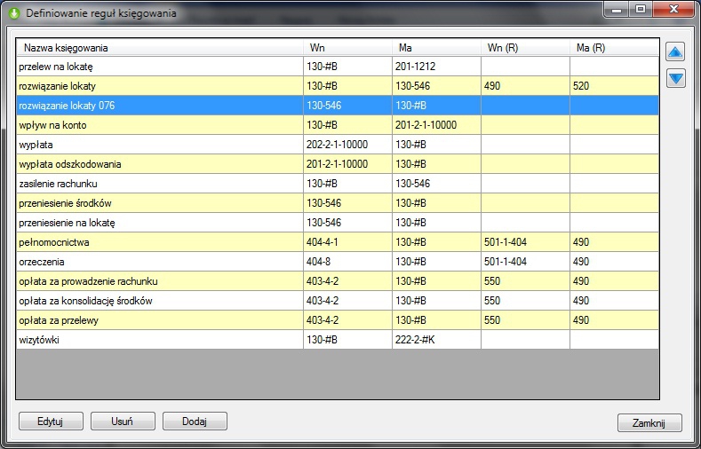Click Ma cell '222-2-#K'
Viewport: 701px width, 449px height.
click(436, 340)
